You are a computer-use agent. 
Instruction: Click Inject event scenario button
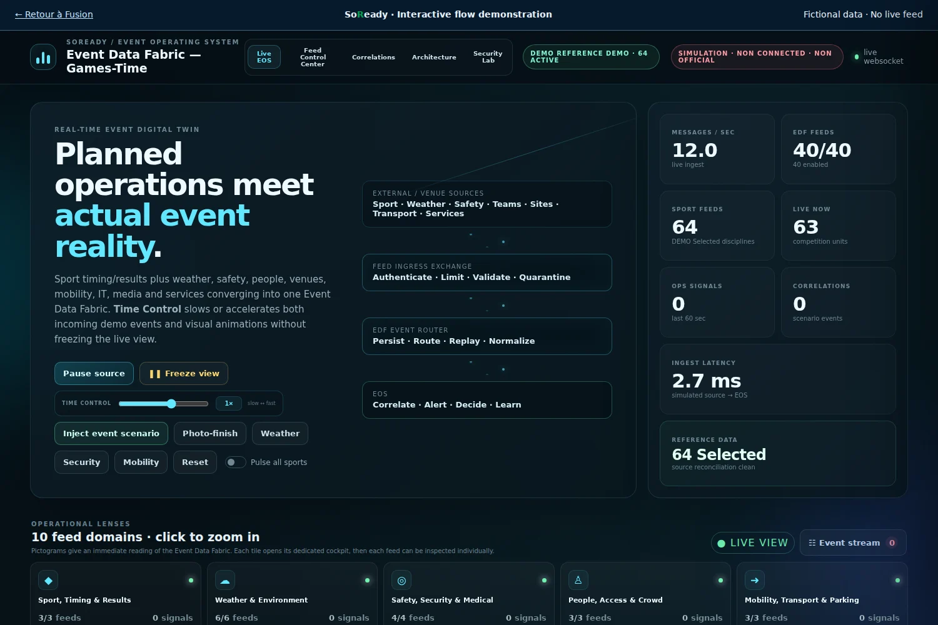click(111, 434)
